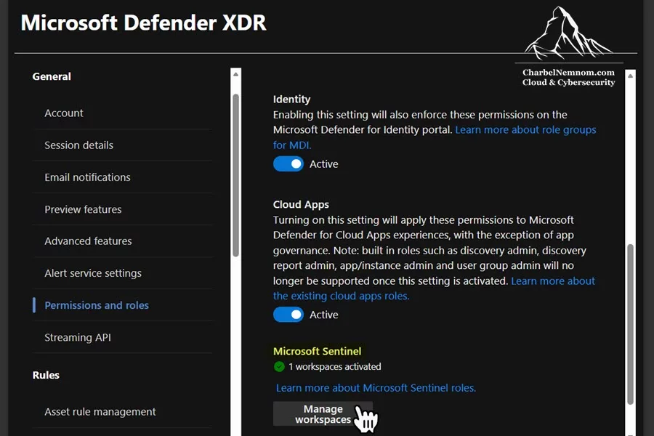This screenshot has height=436, width=654.
Task: Click the General section heading
Action: click(x=52, y=77)
